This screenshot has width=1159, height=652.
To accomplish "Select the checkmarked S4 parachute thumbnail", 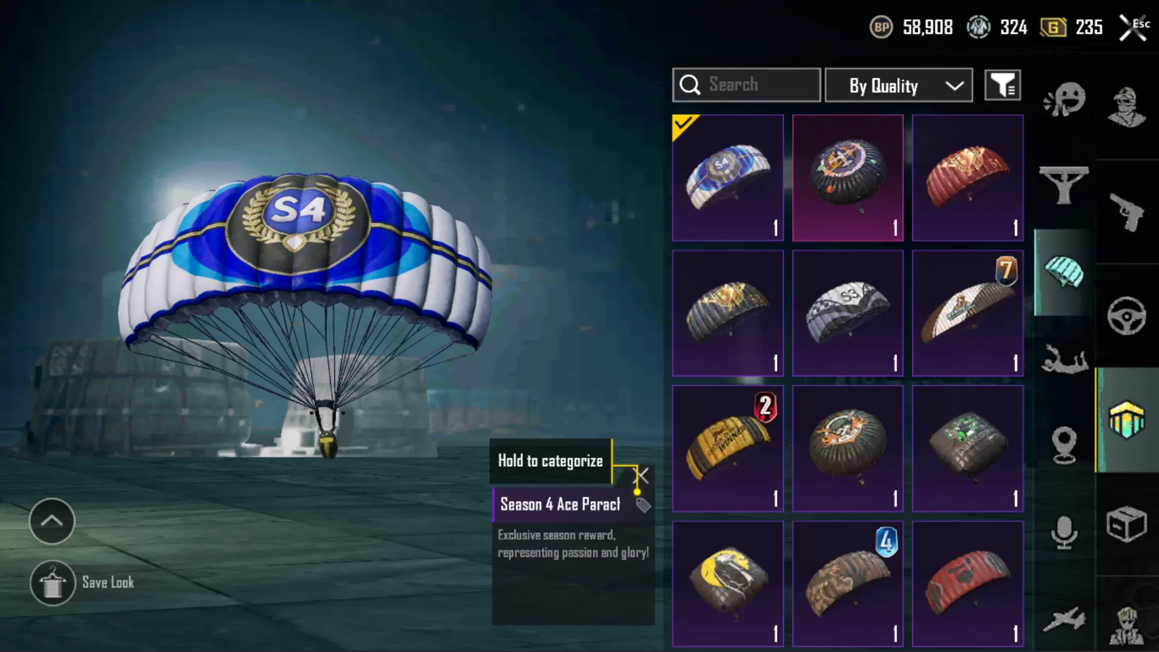I will (x=728, y=178).
